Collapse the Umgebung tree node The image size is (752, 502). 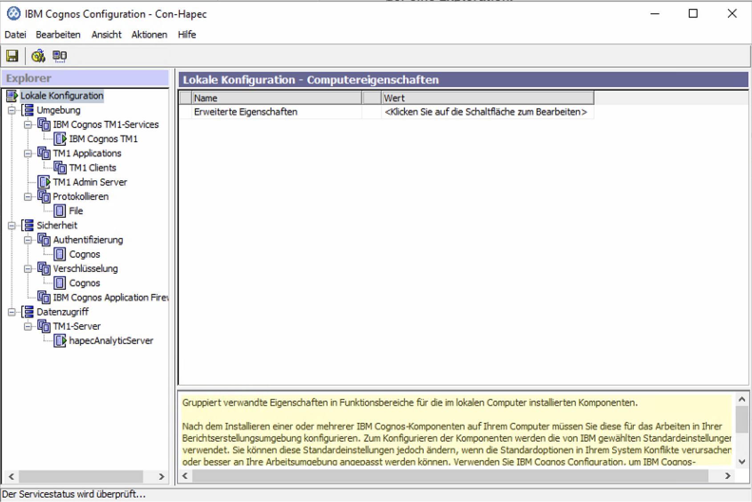pyautogui.click(x=12, y=110)
